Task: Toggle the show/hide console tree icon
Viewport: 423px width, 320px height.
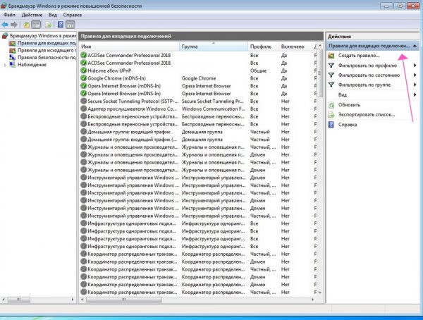Action: pyautogui.click(x=36, y=25)
